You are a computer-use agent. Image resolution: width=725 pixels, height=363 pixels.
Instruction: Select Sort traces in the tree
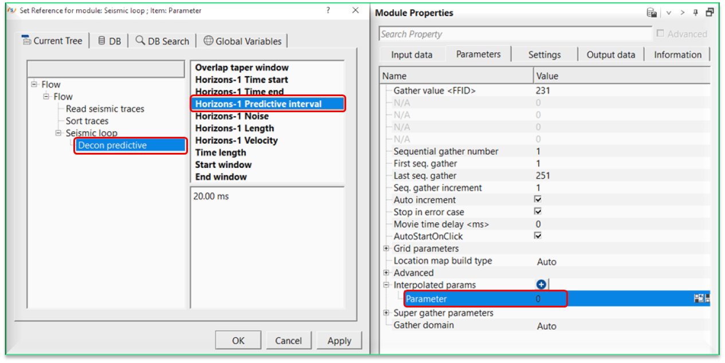click(87, 121)
